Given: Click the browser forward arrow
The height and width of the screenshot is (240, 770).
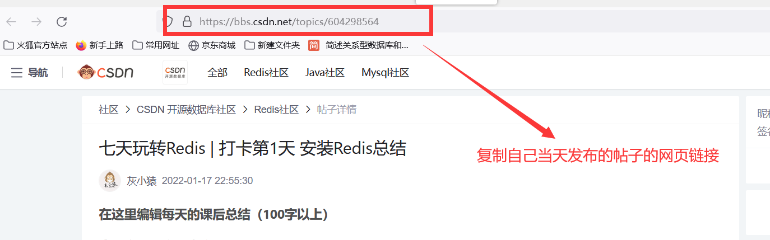Looking at the screenshot, I should 36,22.
